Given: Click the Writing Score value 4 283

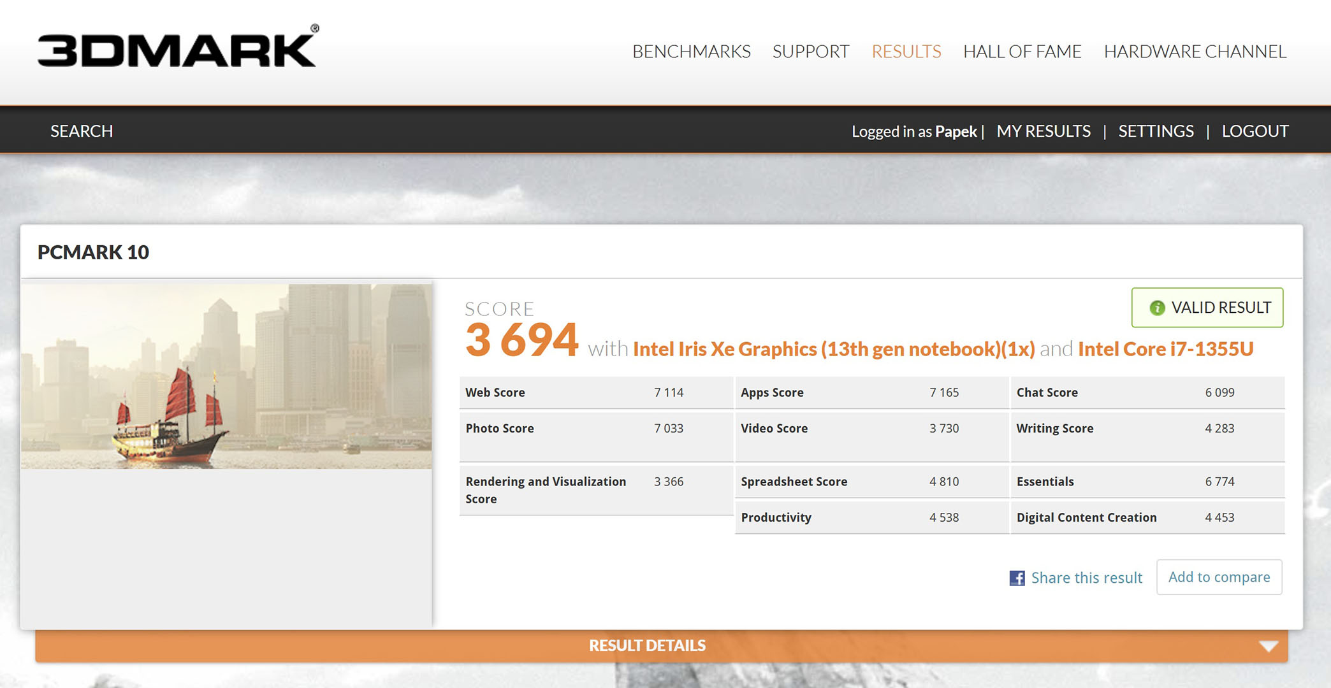Looking at the screenshot, I should [x=1219, y=428].
